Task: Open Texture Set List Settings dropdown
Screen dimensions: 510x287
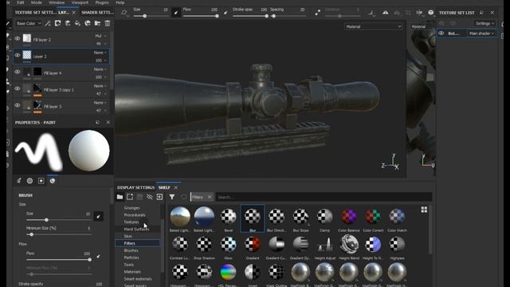Action: (484, 23)
